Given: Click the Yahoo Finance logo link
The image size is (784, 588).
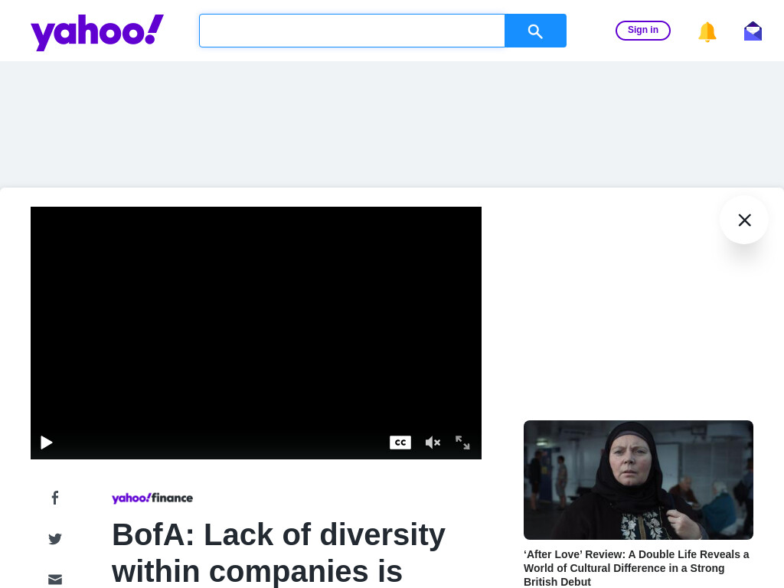Looking at the screenshot, I should pos(152,498).
